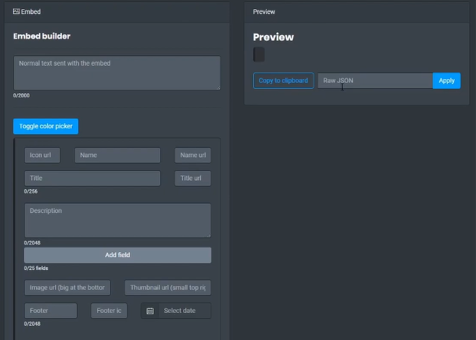This screenshot has height=340, width=476.
Task: Open the Select date picker field
Action: 185,311
